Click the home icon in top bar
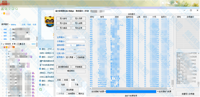 point(163,3)
